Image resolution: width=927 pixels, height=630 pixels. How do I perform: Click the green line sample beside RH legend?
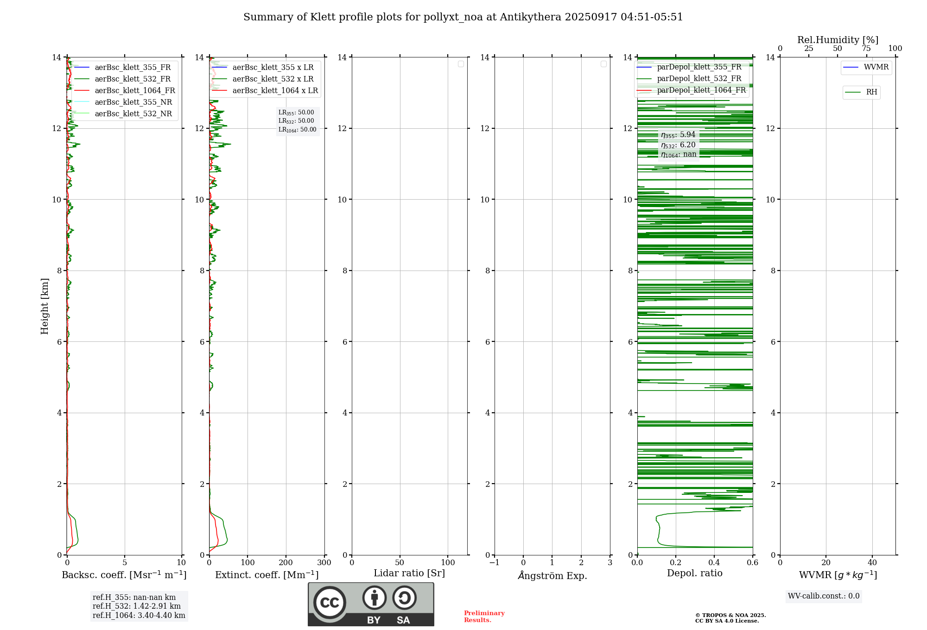[x=853, y=93]
